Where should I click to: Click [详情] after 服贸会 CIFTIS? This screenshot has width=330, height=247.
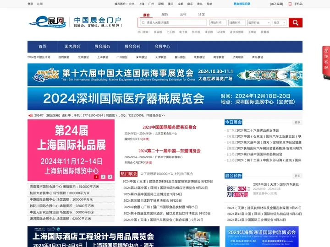pyautogui.click(x=146, y=139)
